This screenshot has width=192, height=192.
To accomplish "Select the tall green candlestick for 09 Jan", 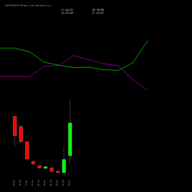I will pos(70,139).
